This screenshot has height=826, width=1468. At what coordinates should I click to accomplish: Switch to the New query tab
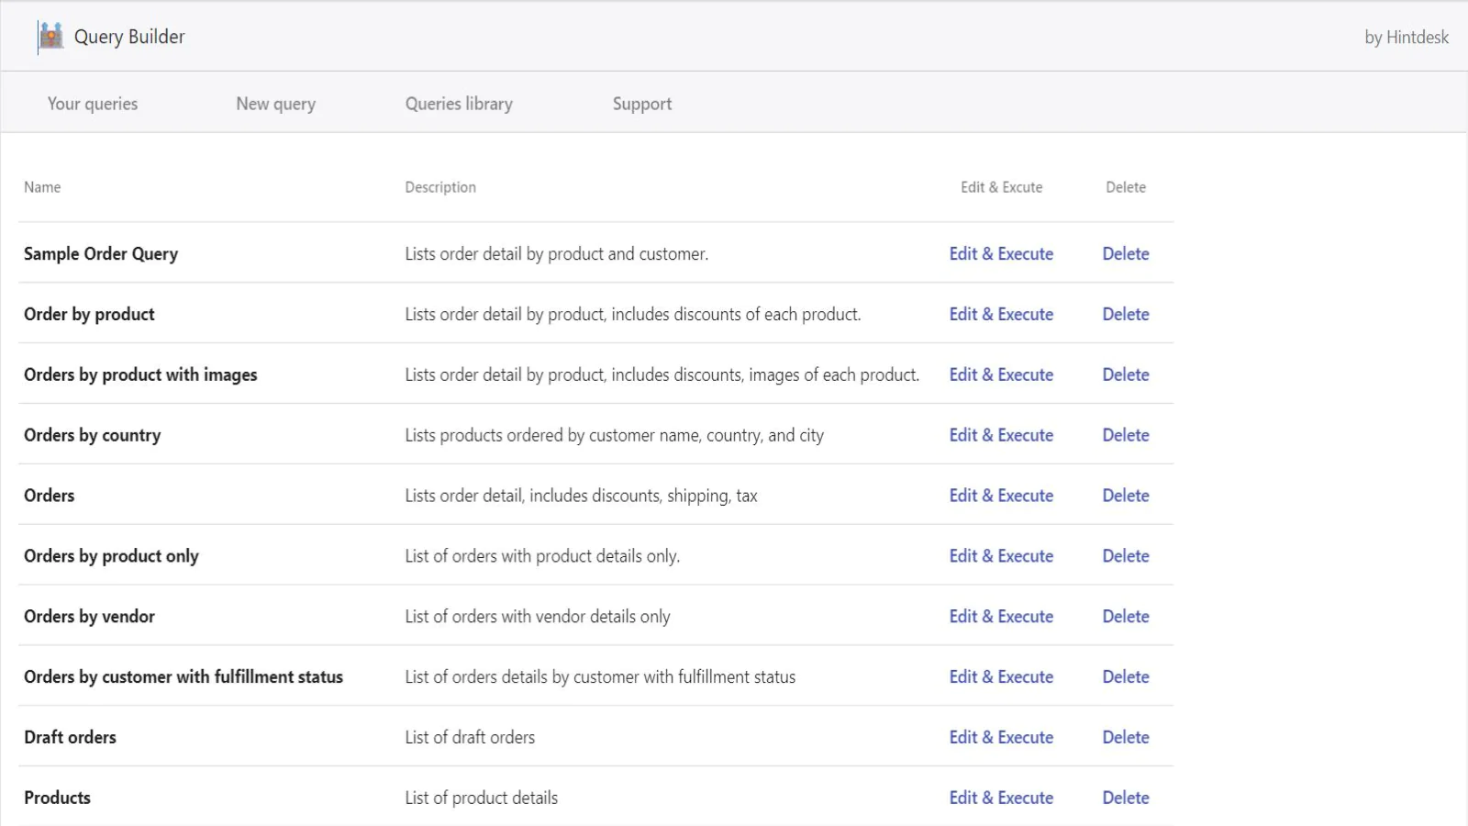275,104
